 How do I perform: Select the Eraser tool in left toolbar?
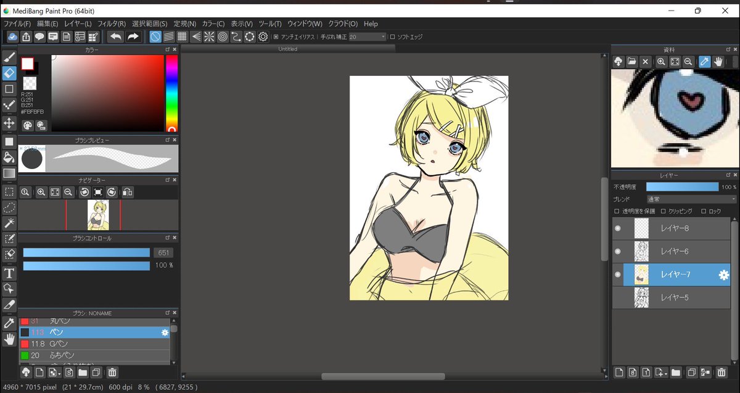pyautogui.click(x=9, y=73)
